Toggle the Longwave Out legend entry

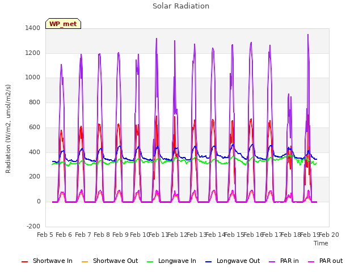(x=233, y=261)
